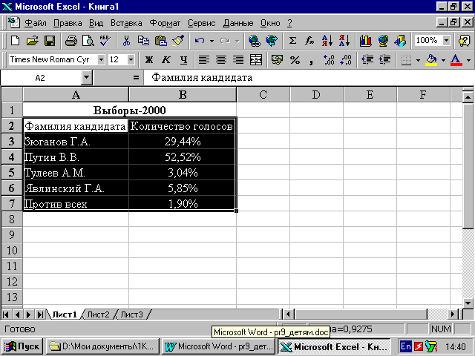
Task: Apply yellow fill color bucket
Action: pos(432,59)
